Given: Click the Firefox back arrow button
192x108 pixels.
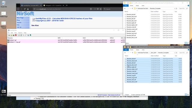Looking at the screenshot, I should (18, 9).
